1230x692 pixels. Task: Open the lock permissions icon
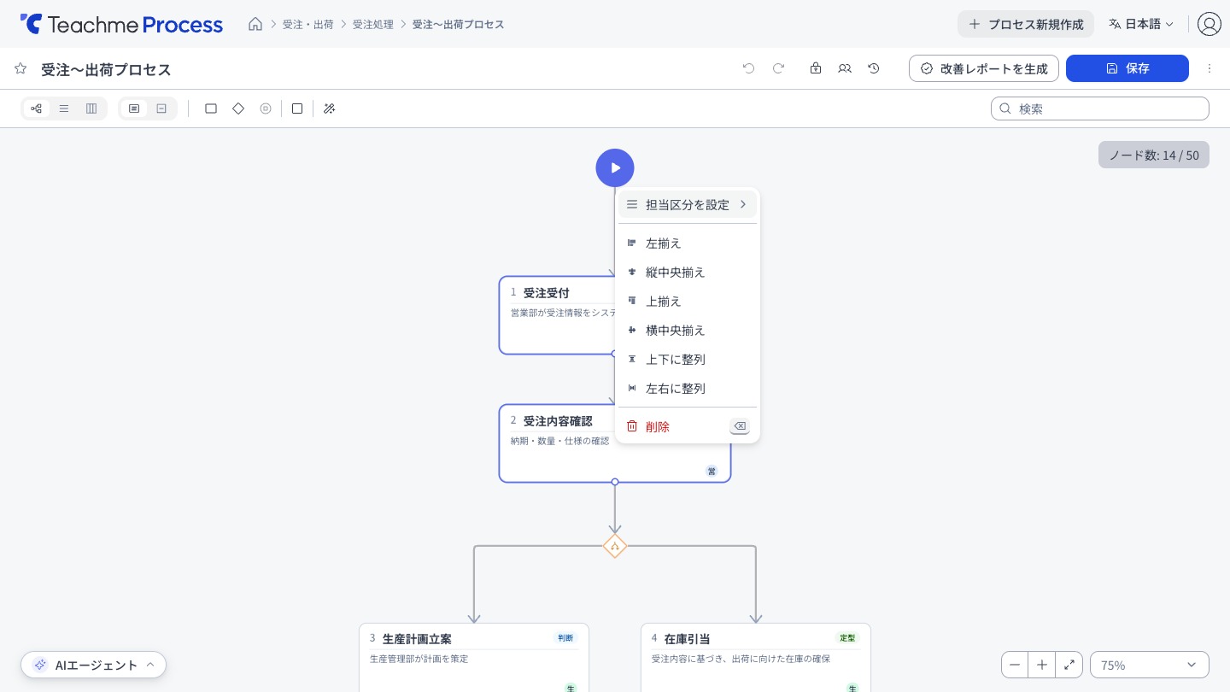pos(816,68)
